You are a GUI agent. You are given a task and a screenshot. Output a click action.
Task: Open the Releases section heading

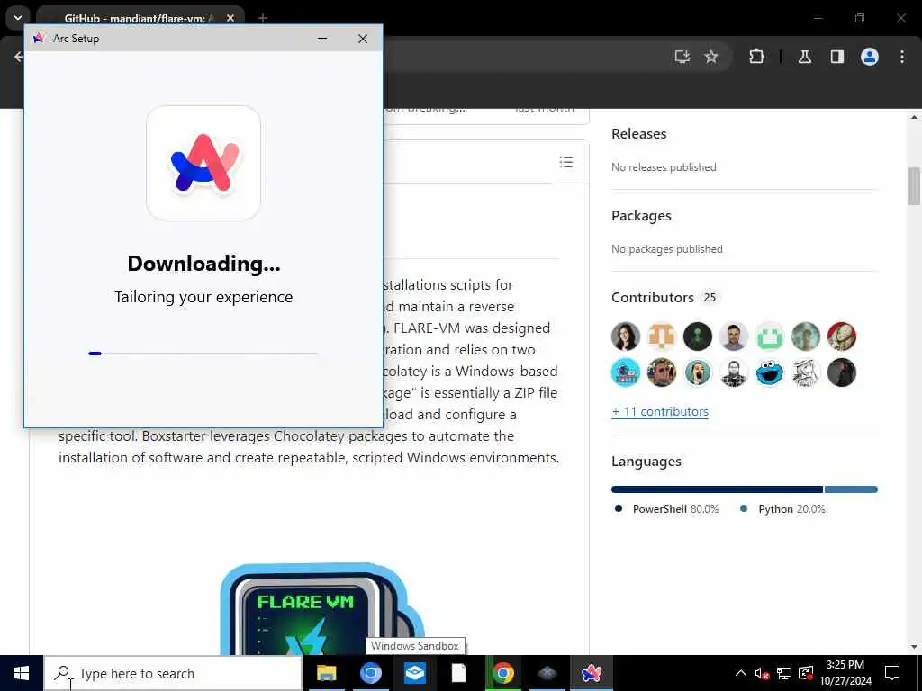point(638,134)
